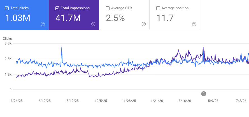This screenshot has width=249, height=117.
Task: Click the Clicks axis title
Action: [7, 39]
